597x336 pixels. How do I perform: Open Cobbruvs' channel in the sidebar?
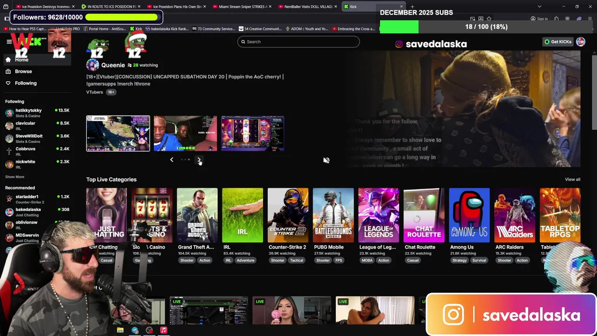coord(37,151)
